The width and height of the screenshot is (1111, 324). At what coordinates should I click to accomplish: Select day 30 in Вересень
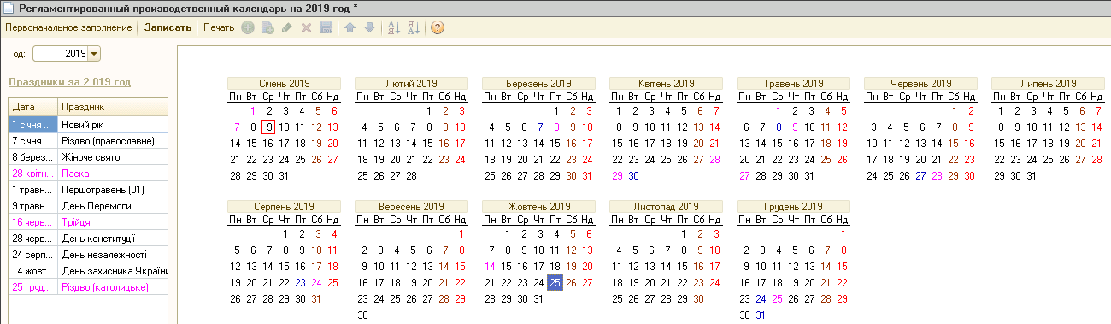coord(362,315)
